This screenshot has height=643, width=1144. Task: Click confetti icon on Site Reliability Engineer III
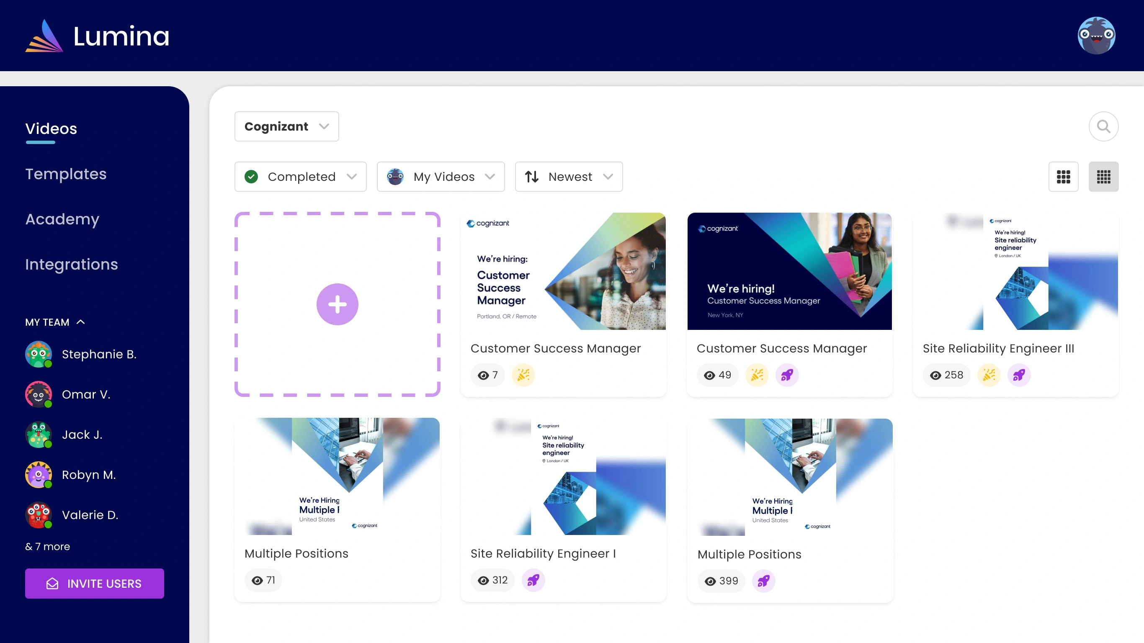pos(989,375)
